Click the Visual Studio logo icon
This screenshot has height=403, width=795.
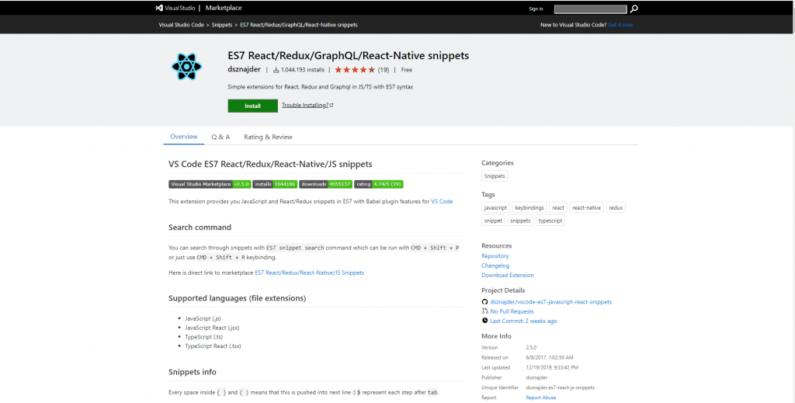coord(159,8)
